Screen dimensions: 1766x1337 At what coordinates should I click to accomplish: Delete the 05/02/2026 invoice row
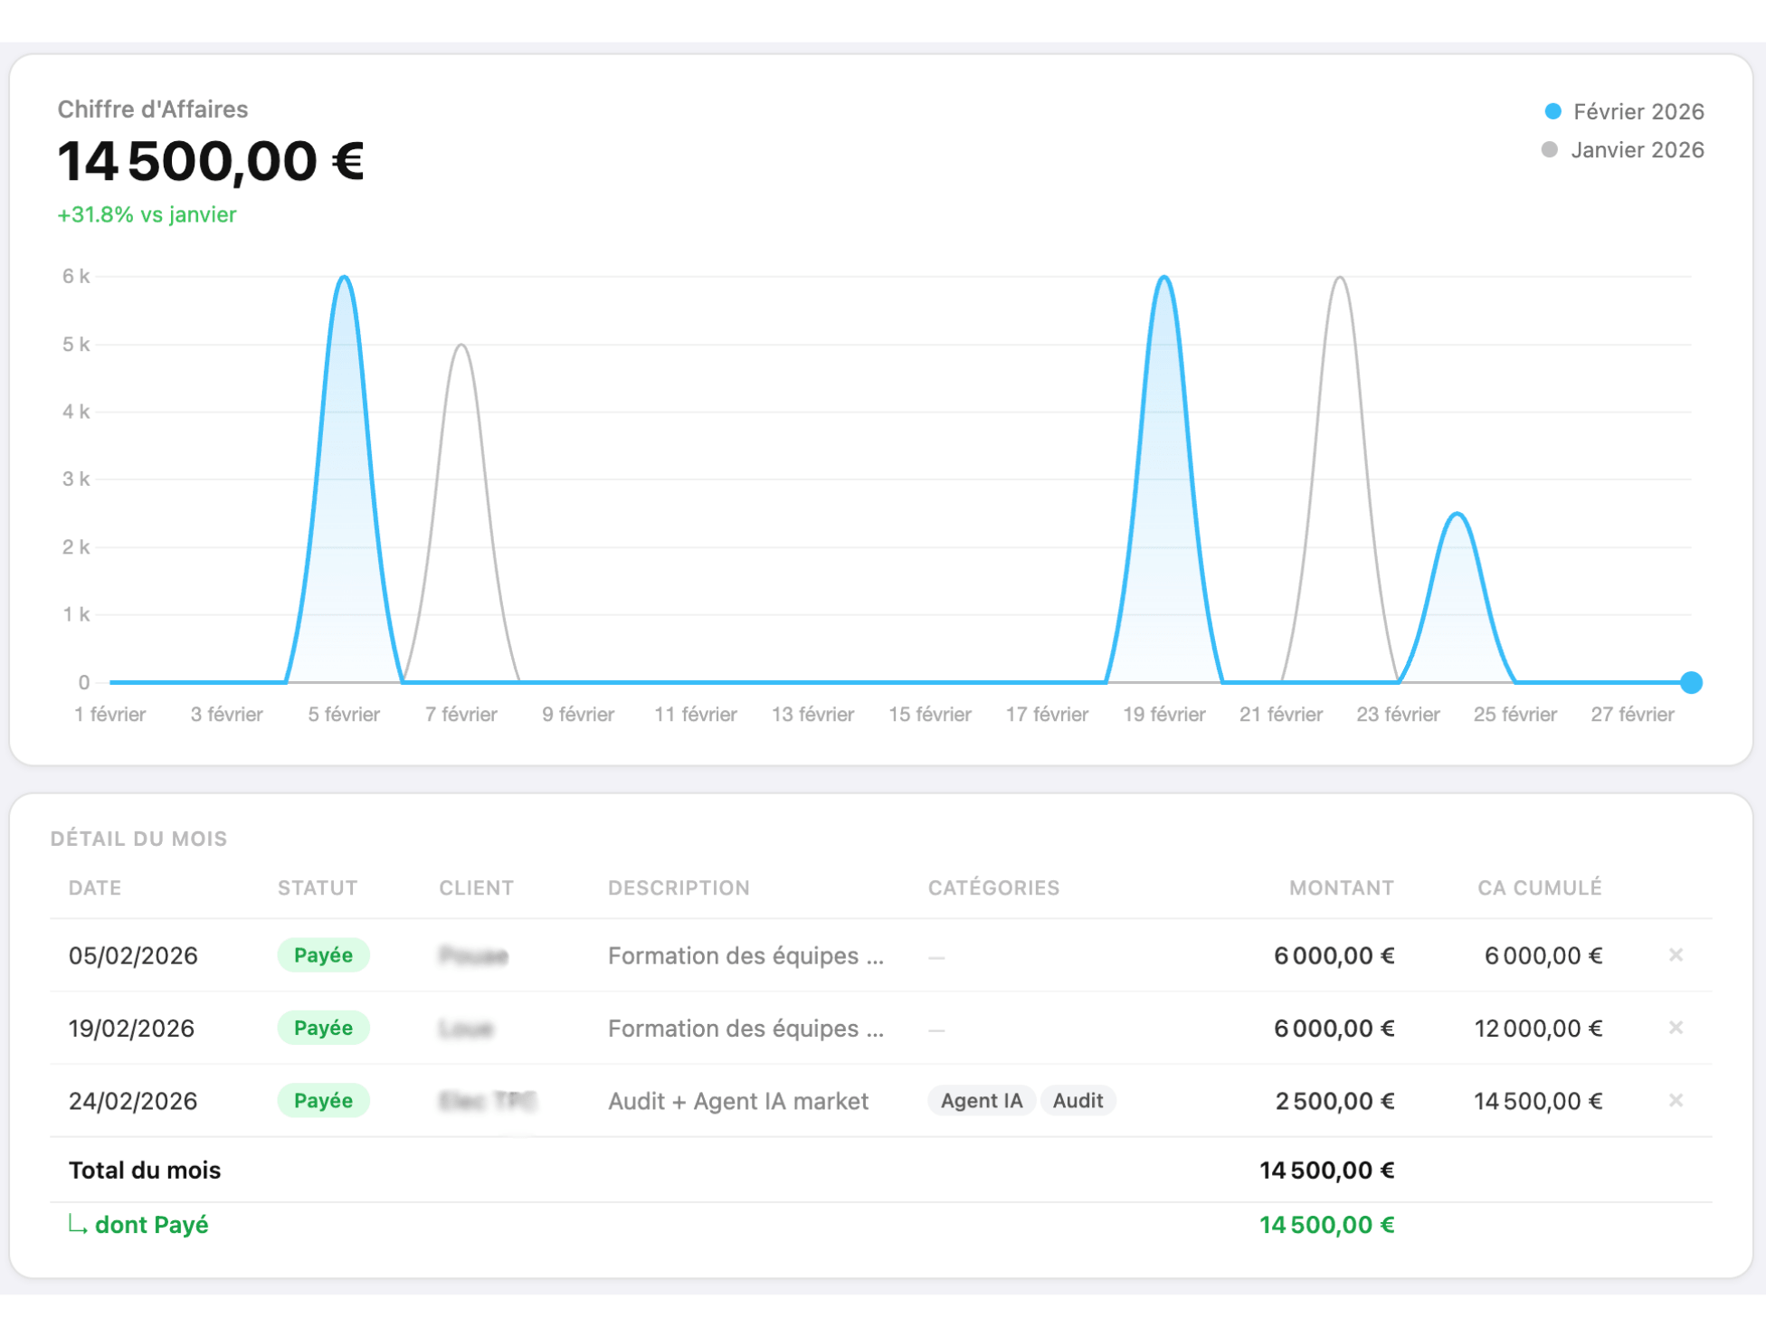tap(1675, 955)
